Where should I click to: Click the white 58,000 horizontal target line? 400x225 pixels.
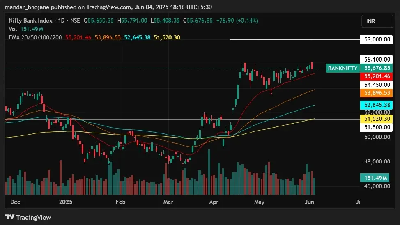click(295, 39)
